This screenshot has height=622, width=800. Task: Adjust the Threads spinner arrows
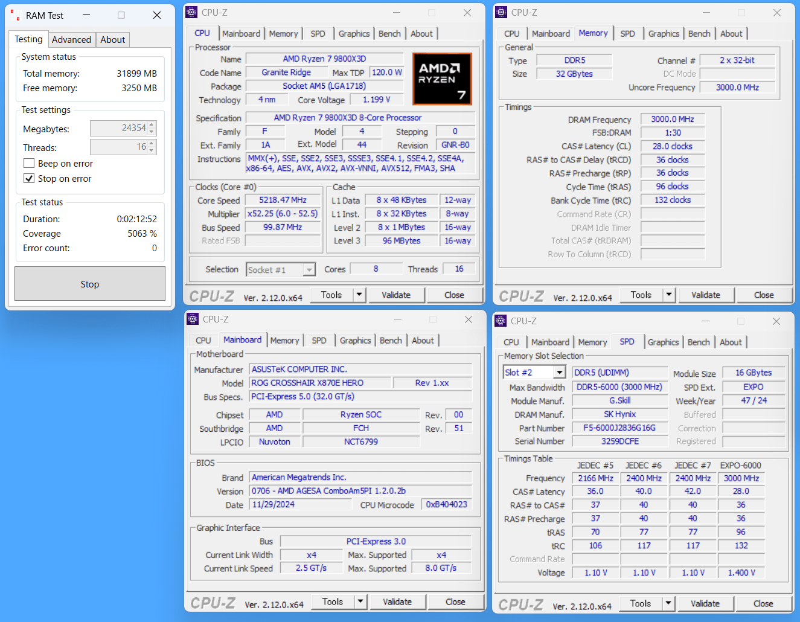(x=152, y=147)
